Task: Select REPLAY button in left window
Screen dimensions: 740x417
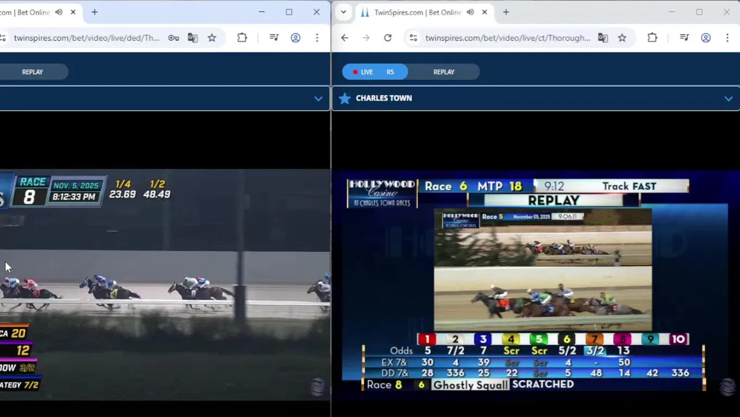Action: (32, 72)
